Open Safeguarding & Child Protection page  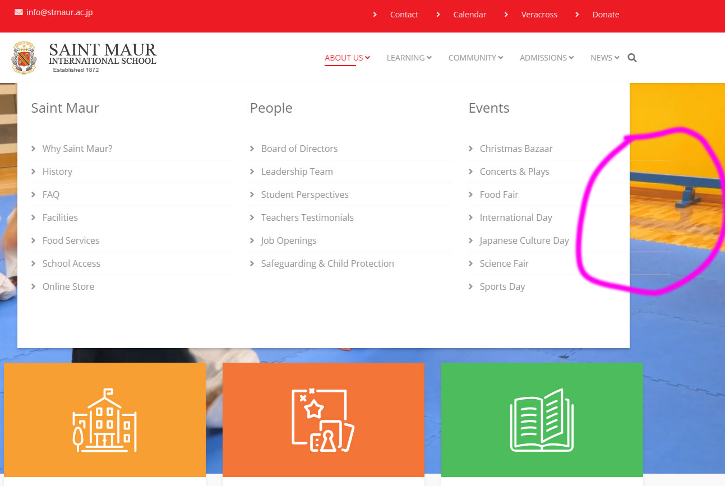coord(327,263)
